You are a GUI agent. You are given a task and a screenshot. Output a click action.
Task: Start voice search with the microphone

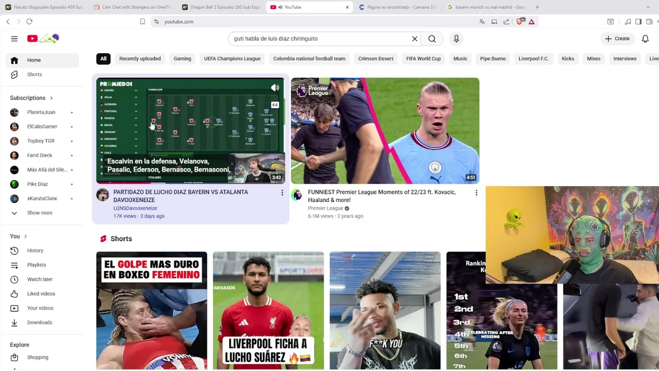point(456,39)
